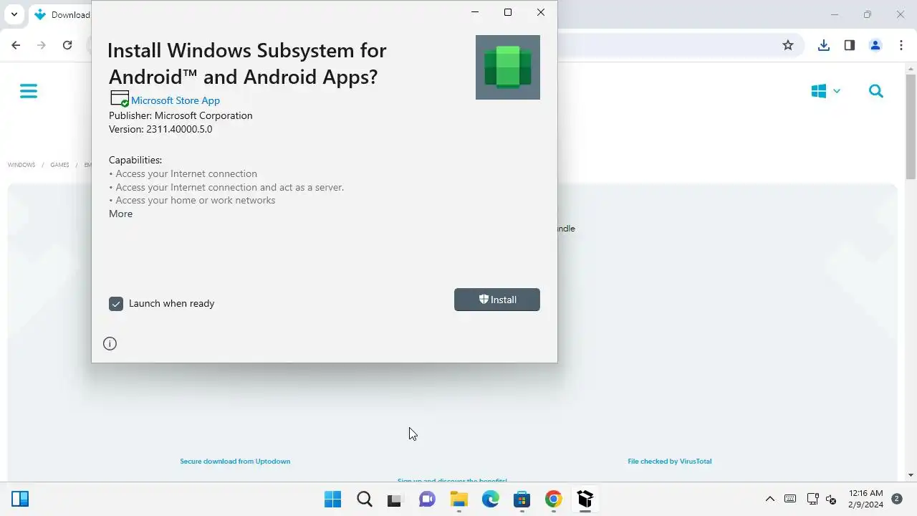Click the touch keyboard tray icon

[x=790, y=499]
